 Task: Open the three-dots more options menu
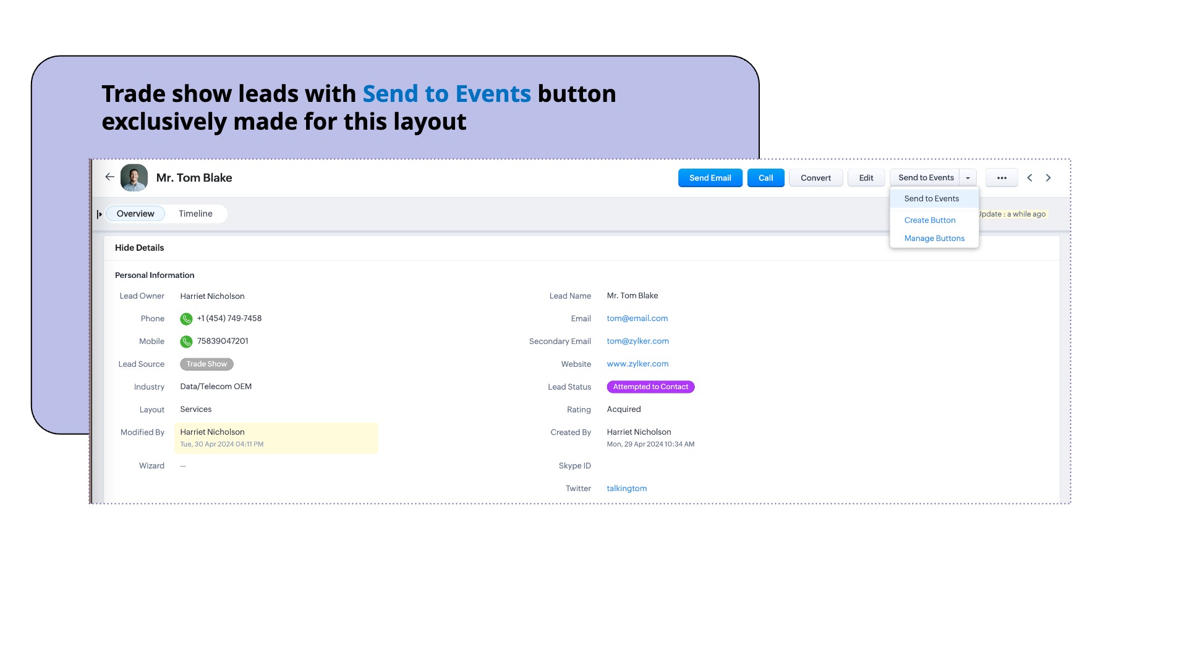[x=1002, y=178]
